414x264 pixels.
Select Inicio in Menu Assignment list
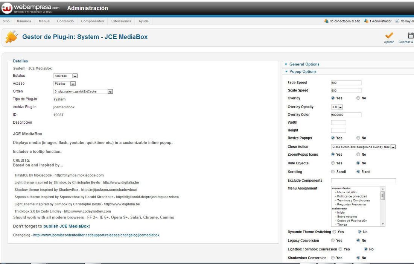(x=341, y=212)
